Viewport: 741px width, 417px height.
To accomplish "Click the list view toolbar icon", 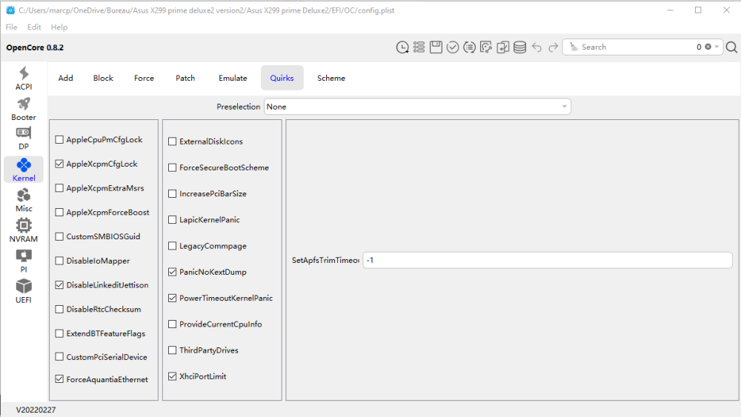I will point(419,47).
